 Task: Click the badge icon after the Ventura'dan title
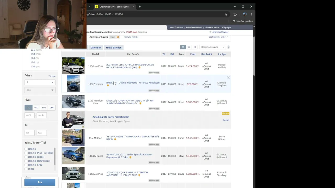click(130, 157)
